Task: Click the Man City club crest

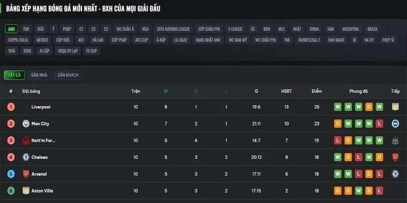Action: click(x=26, y=123)
